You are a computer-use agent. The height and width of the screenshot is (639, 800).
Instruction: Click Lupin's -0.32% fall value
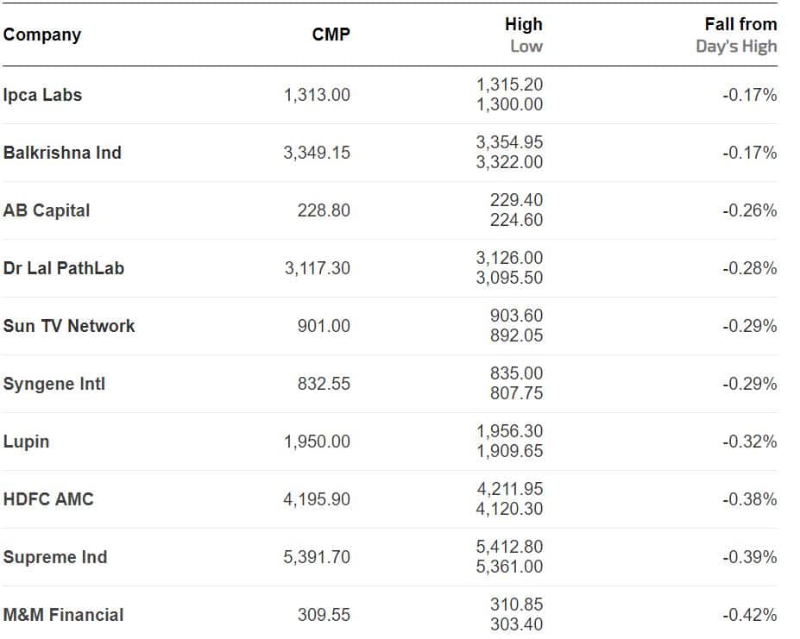[749, 442]
